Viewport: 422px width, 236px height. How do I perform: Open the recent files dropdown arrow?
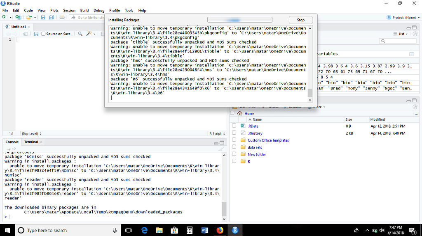pos(35,17)
